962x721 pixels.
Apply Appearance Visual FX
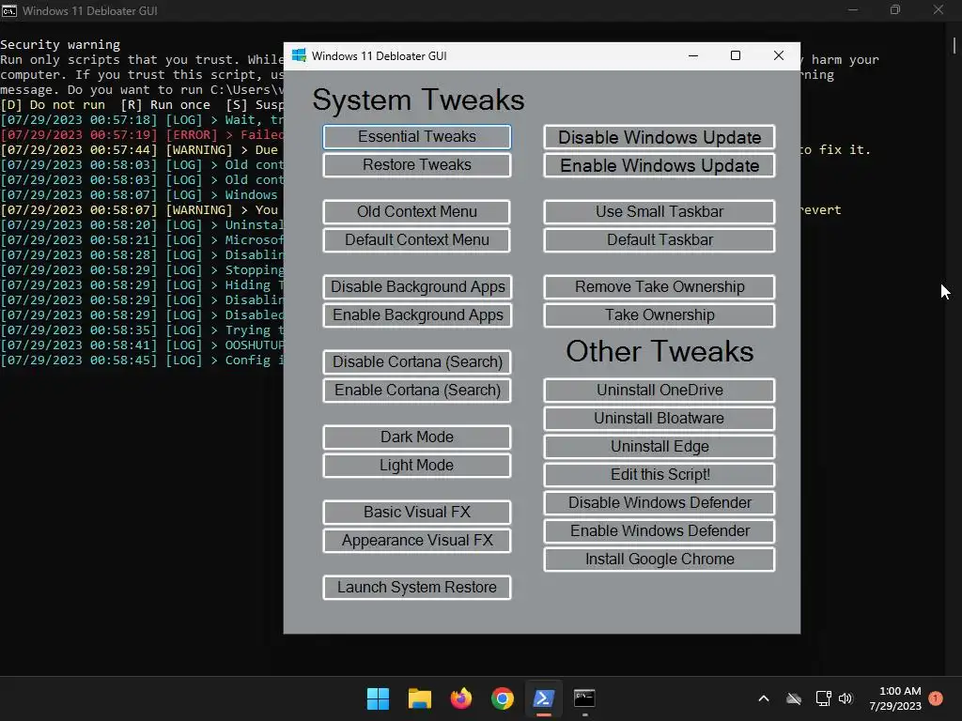[417, 540]
